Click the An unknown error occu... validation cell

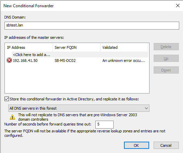coord(124,61)
